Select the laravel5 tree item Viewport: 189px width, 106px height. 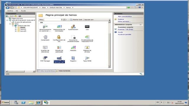click(23, 31)
